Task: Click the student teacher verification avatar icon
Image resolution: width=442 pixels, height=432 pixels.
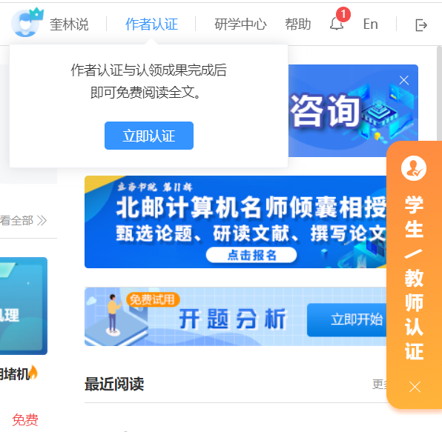Action: pos(414,168)
